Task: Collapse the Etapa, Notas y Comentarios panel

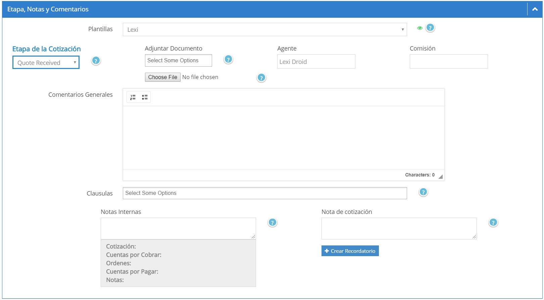Action: click(535, 9)
